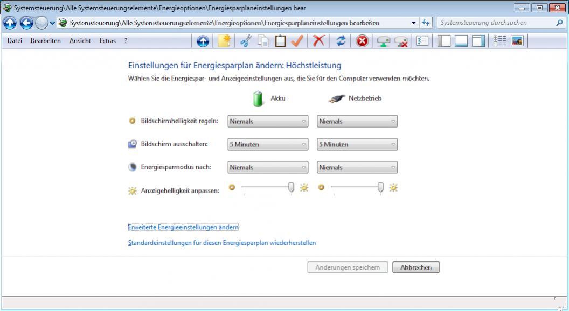Click the Abbrechen button

click(416, 267)
